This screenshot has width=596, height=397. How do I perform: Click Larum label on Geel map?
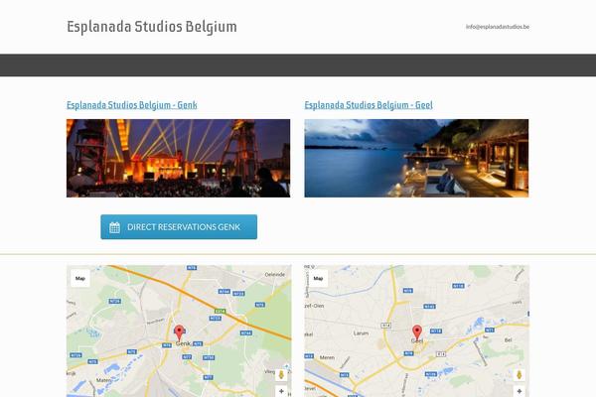361,333
